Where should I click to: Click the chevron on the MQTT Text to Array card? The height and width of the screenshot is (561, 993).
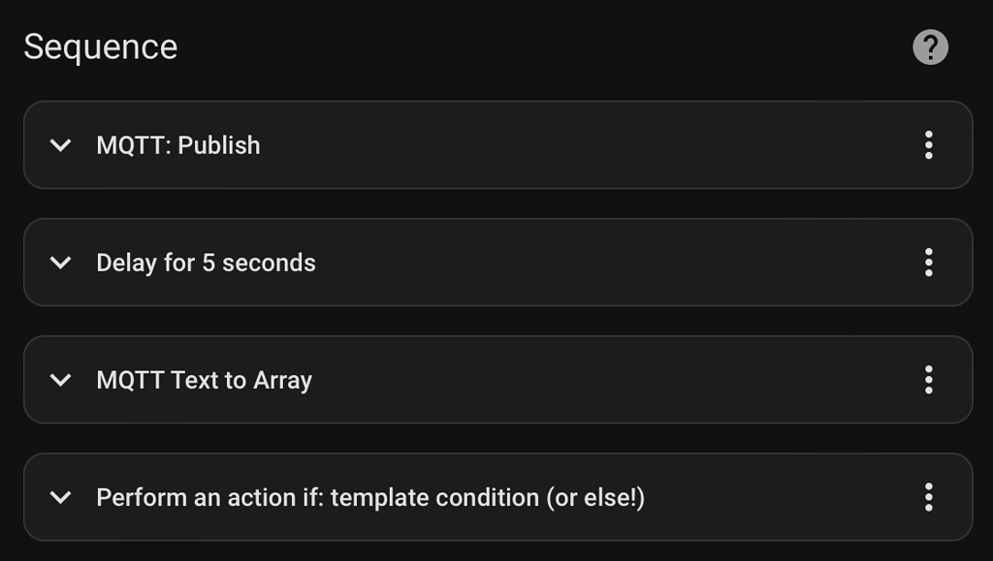[x=60, y=380]
